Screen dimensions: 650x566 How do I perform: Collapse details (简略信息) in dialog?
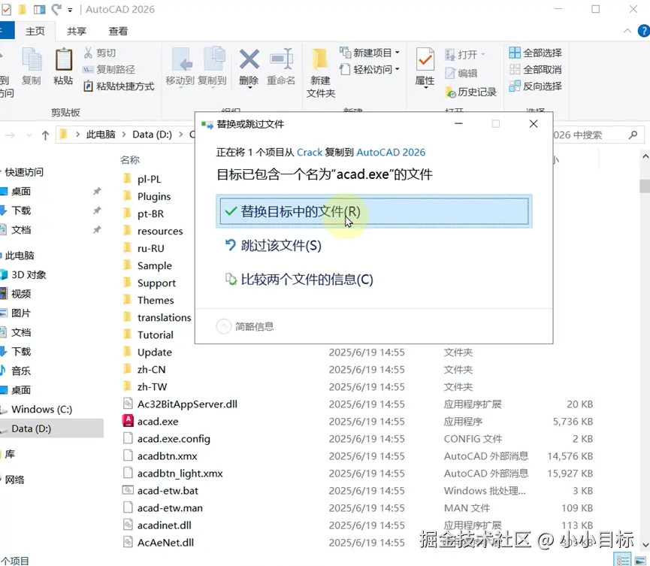245,326
